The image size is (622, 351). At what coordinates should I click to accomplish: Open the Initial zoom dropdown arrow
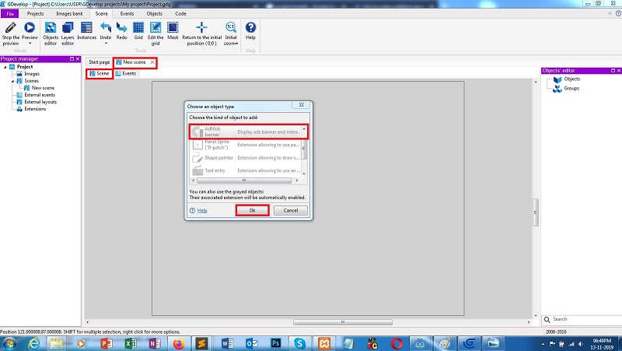coord(237,44)
